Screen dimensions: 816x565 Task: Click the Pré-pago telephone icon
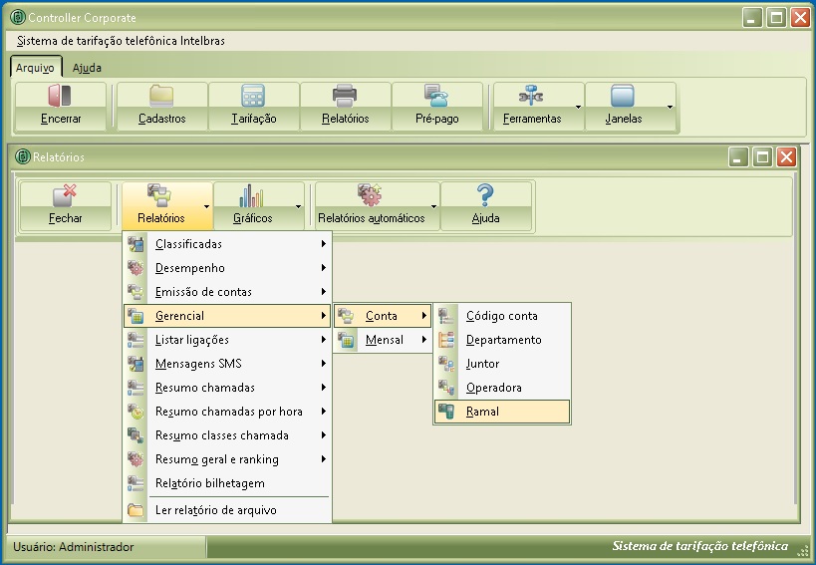coord(436,97)
